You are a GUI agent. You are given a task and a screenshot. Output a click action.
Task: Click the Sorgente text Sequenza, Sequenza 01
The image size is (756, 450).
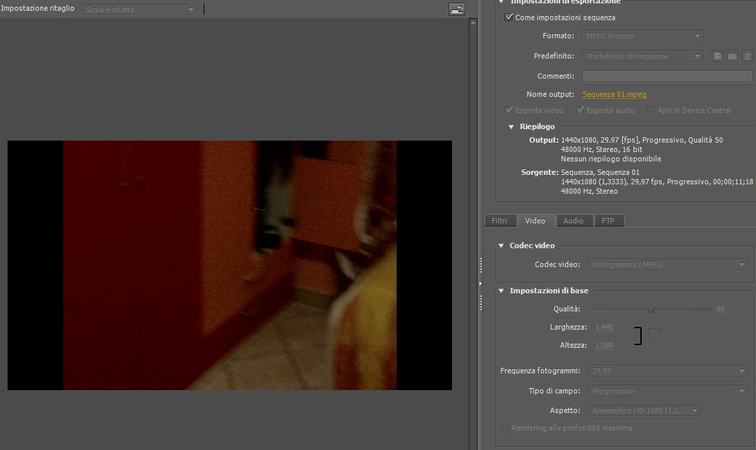tap(600, 172)
